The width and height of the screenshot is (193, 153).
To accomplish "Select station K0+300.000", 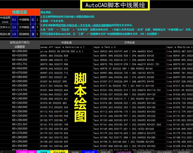I will coord(20,146).
